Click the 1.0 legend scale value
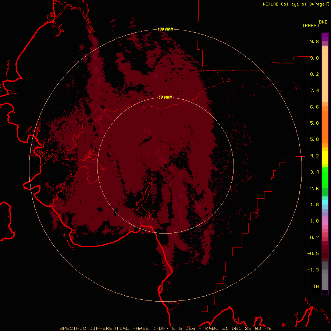Image resolution: width=331 pixels, height=331 pixels. pos(314,221)
